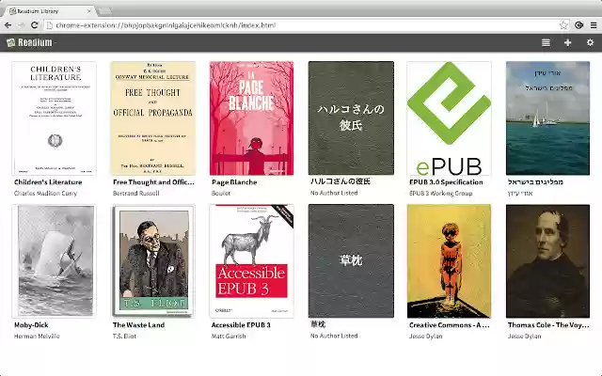Select the Readium Library tab
The image size is (602, 376).
coord(49,11)
